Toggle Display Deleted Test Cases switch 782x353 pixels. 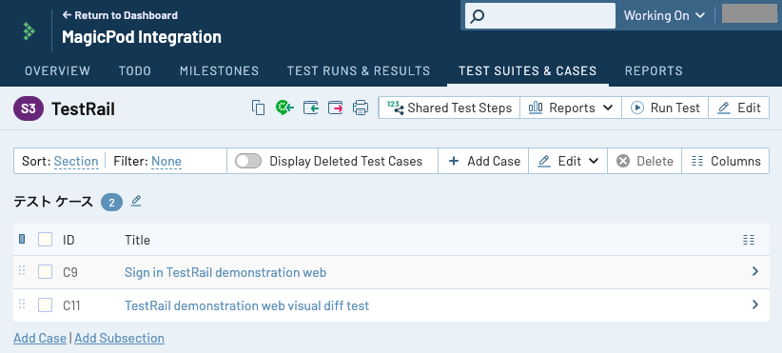[x=248, y=161]
